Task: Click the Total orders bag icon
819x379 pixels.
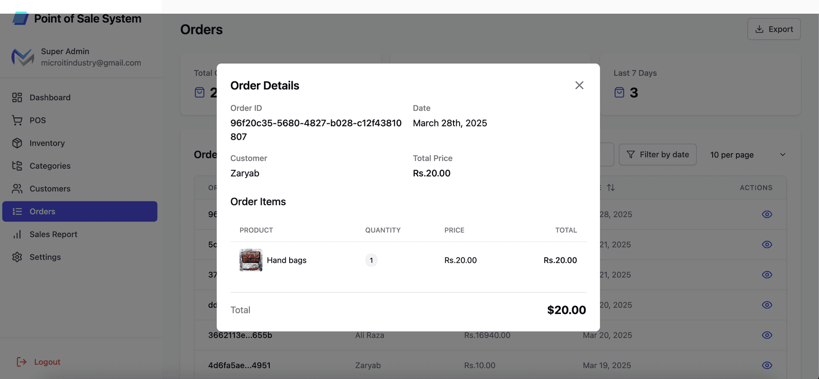Action: [200, 93]
